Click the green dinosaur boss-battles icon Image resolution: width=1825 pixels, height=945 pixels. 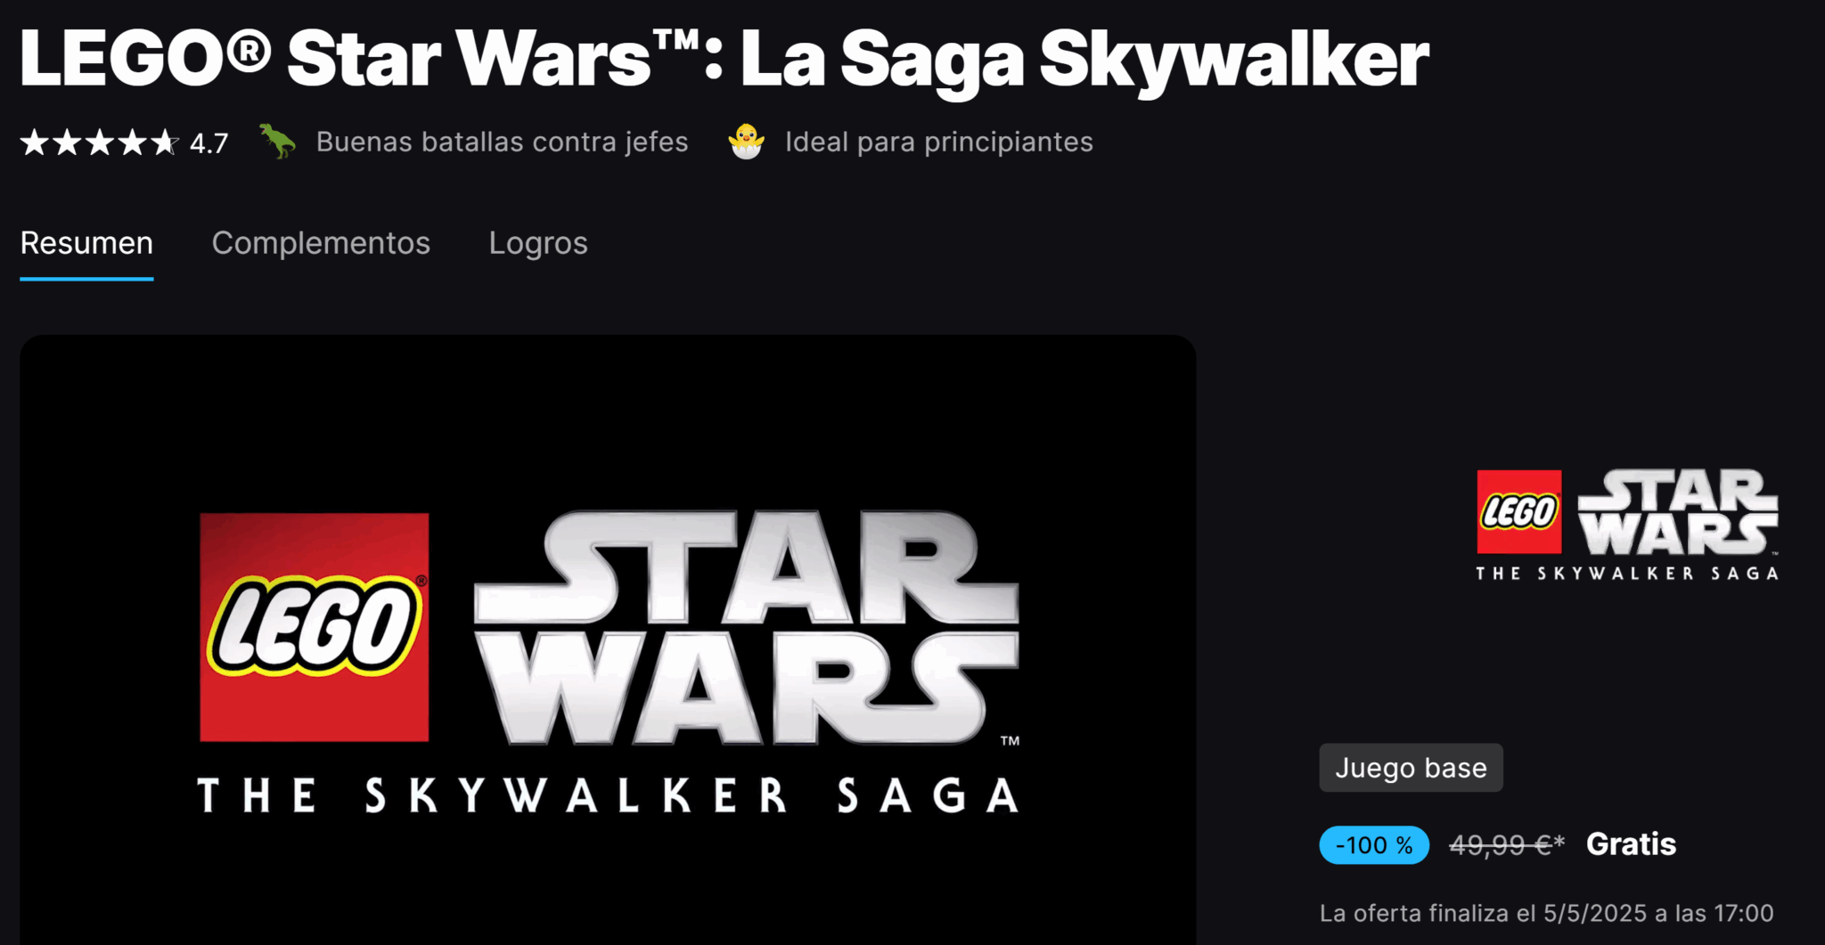(278, 142)
